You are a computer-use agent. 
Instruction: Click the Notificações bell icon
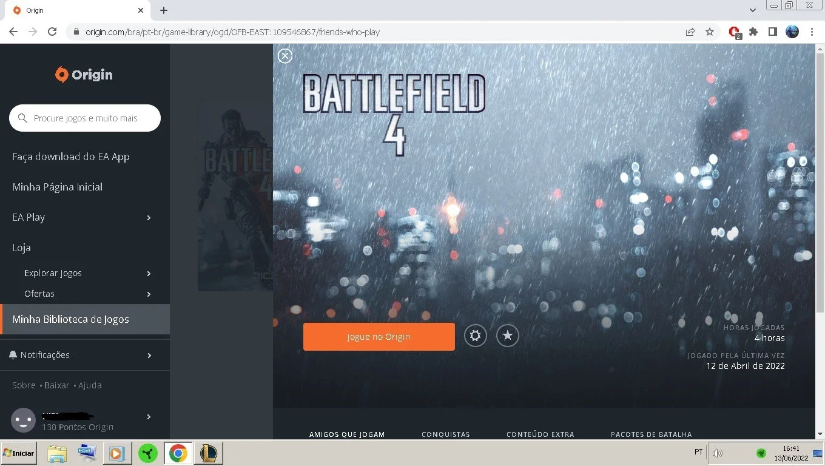(13, 355)
